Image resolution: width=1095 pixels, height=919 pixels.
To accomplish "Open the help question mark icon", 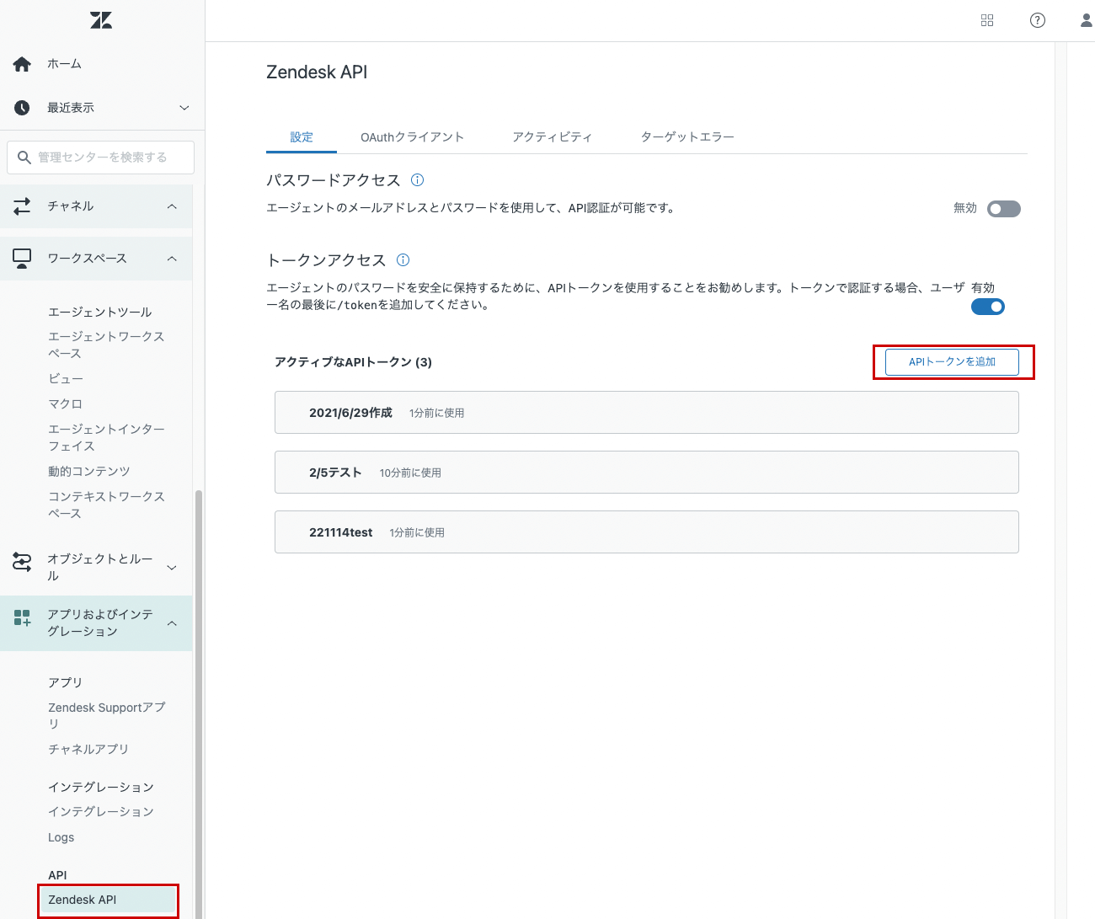I will tap(1038, 20).
